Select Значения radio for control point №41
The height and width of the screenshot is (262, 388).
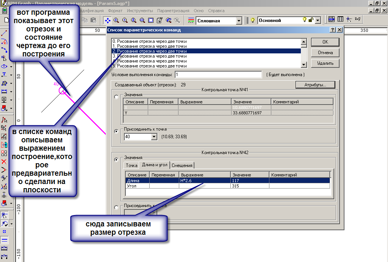coord(116,97)
